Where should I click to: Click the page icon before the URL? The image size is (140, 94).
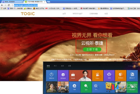click(12, 5)
